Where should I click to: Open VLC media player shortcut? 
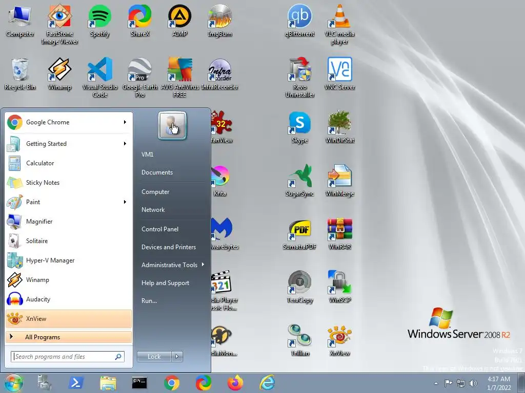point(339,24)
